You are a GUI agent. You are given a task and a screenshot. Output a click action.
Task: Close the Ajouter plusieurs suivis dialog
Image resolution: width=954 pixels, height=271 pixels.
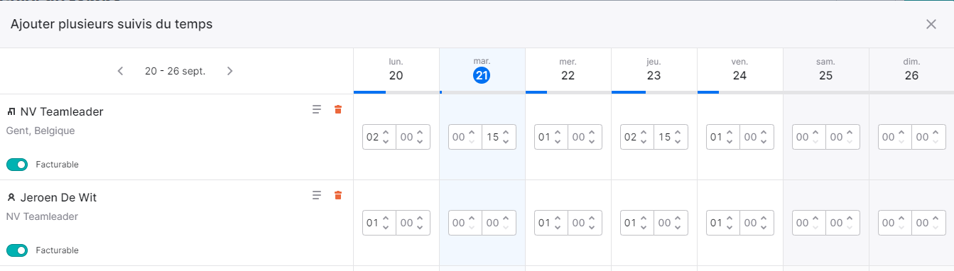tap(931, 24)
